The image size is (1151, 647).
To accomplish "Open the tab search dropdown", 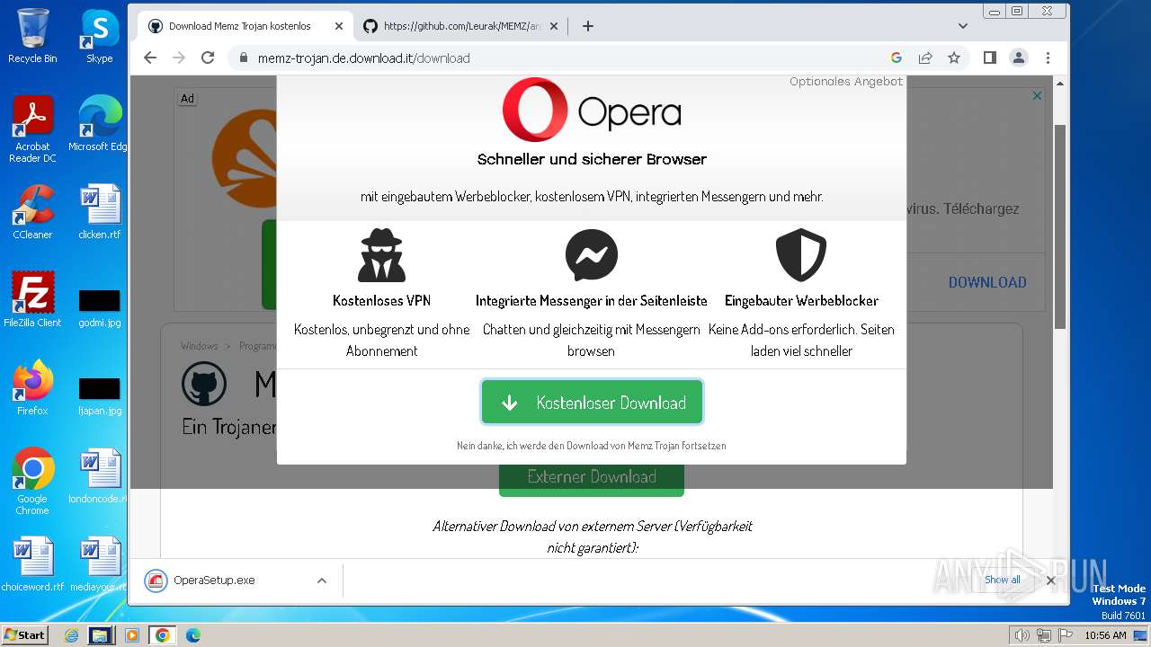I will click(x=963, y=26).
